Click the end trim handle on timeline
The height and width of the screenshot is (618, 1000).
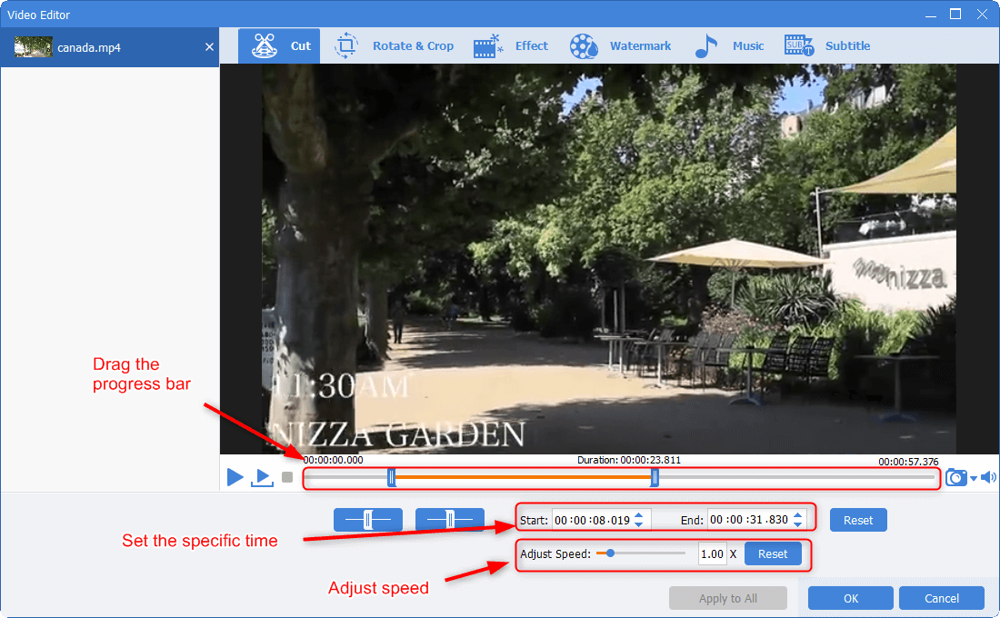pos(655,477)
